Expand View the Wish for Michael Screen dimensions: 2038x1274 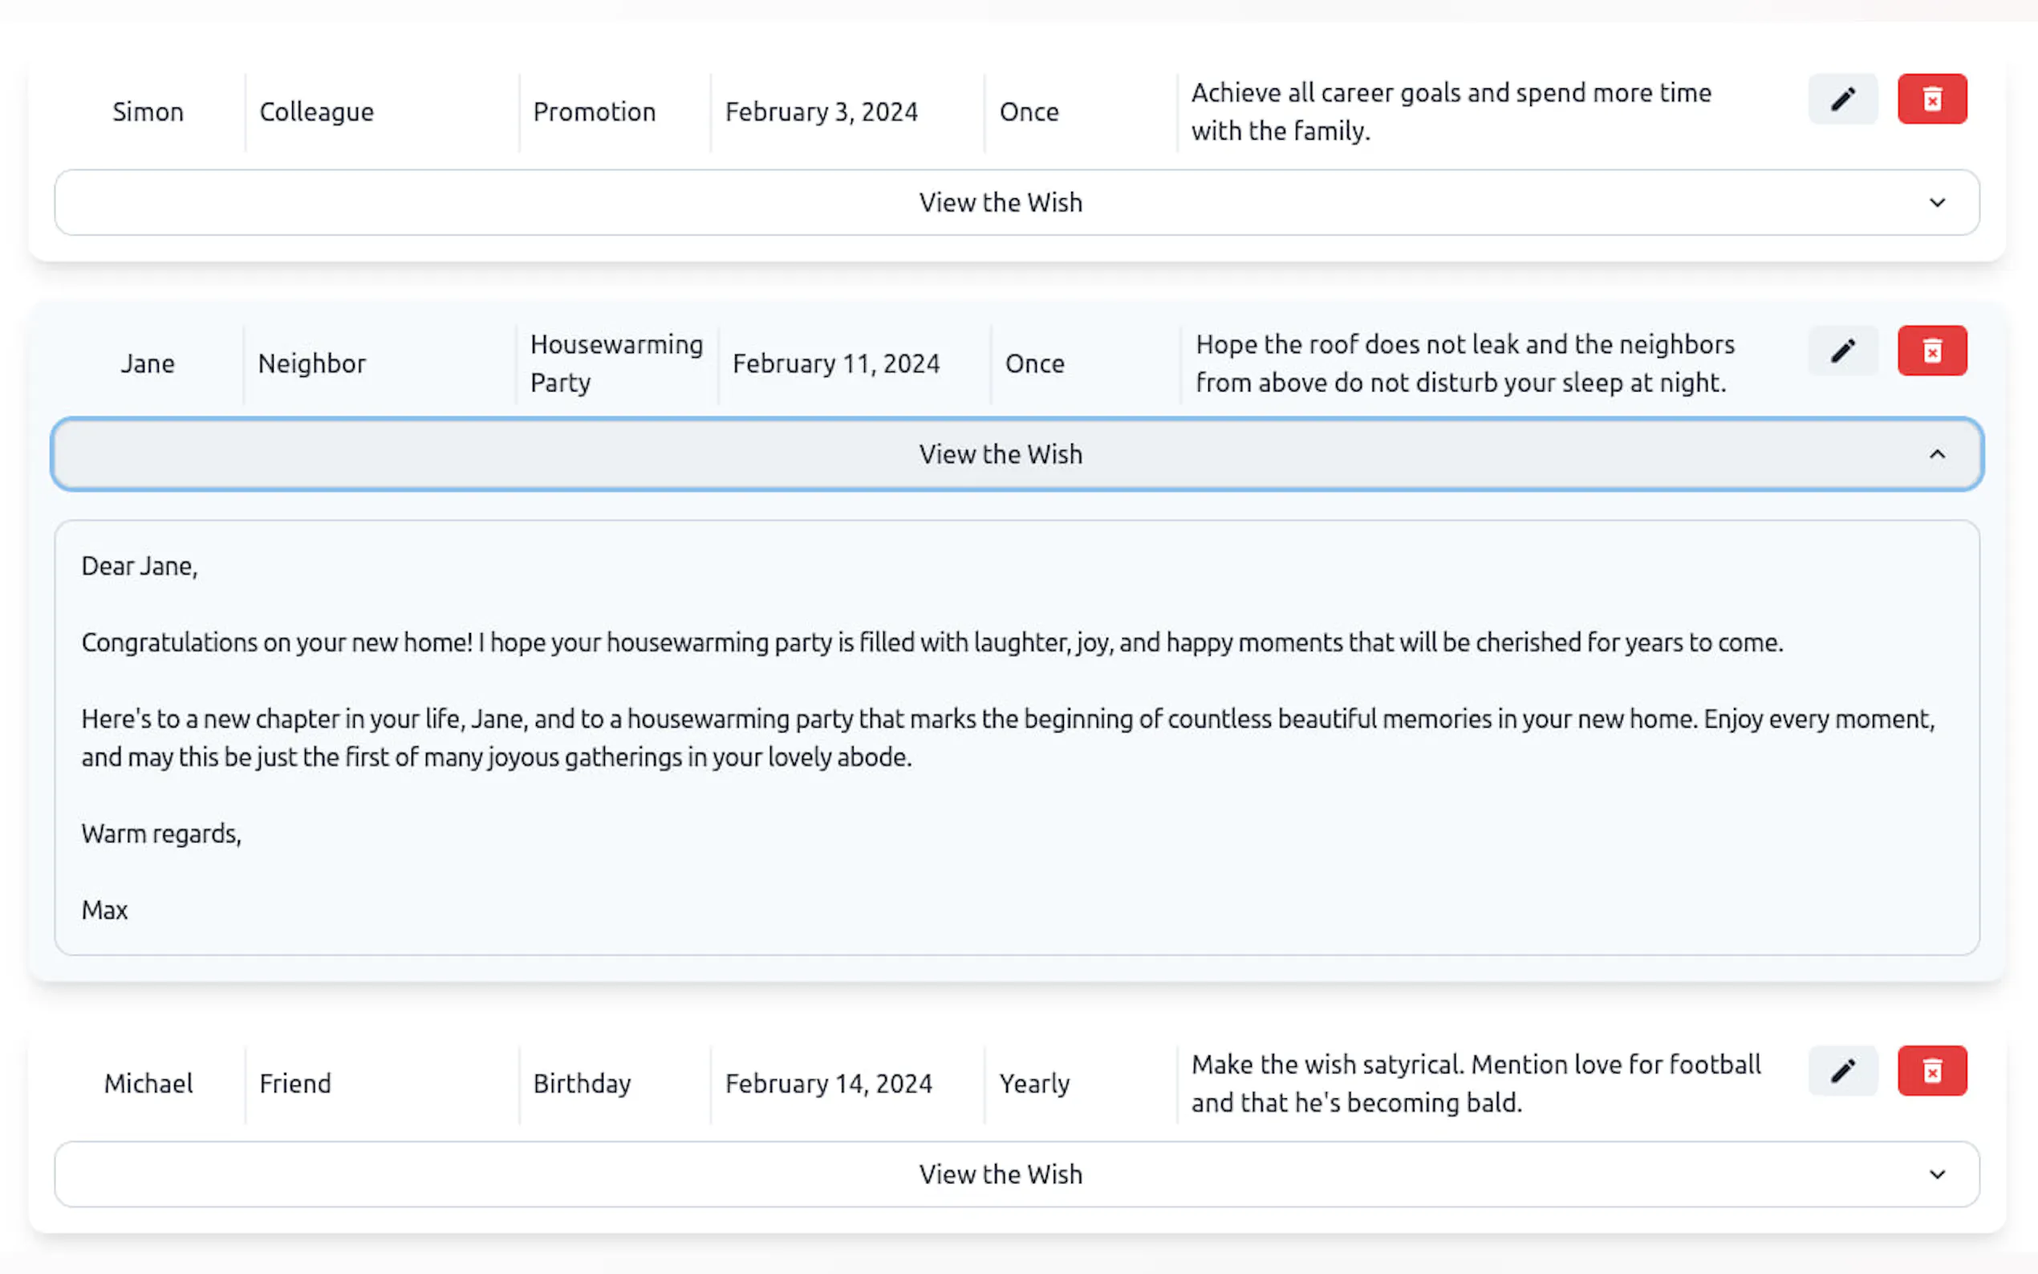pos(1000,1175)
